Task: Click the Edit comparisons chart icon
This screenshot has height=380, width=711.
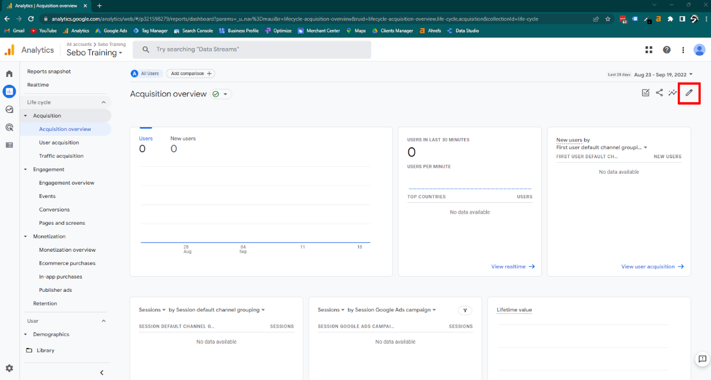Action: coord(646,93)
